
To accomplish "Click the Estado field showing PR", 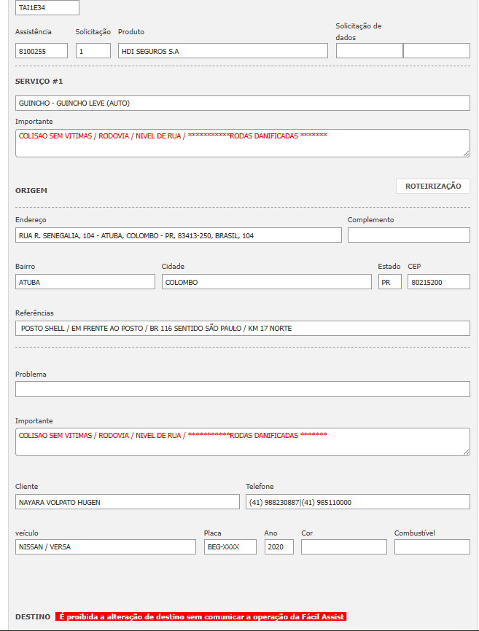I will (x=389, y=282).
